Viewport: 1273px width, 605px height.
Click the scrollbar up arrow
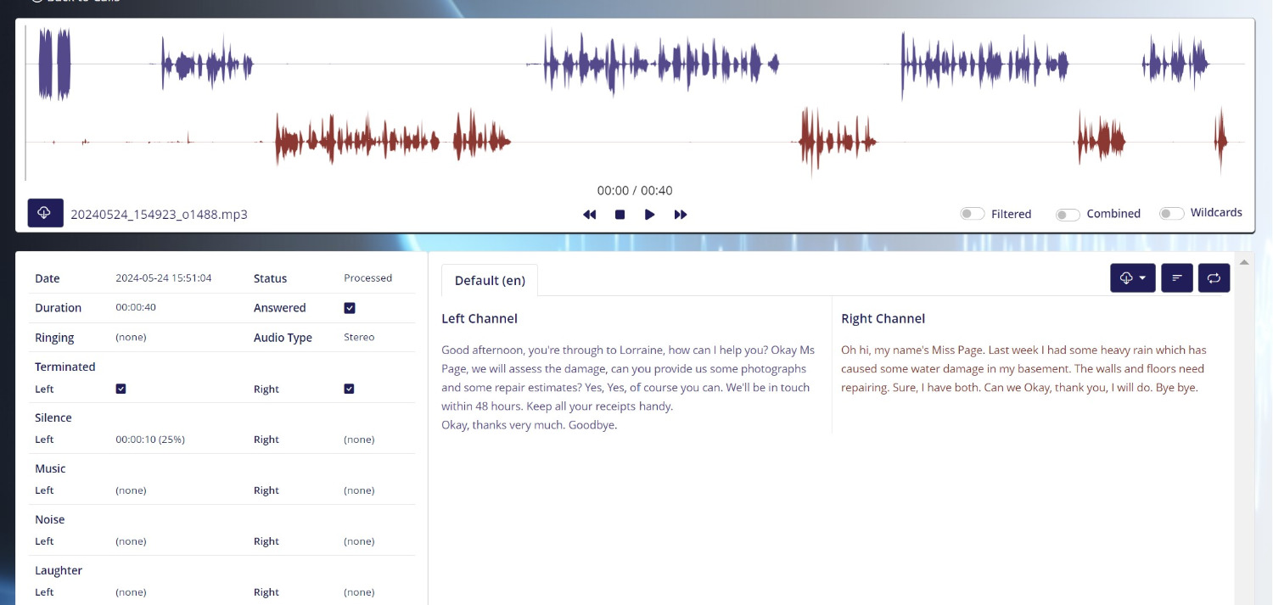(x=1243, y=262)
